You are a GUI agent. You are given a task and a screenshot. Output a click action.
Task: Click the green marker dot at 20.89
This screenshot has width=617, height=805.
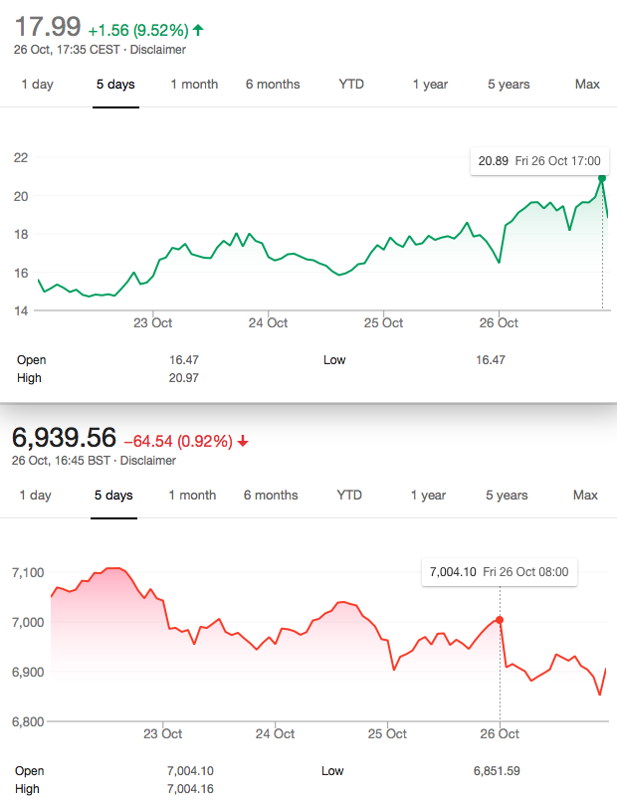602,178
